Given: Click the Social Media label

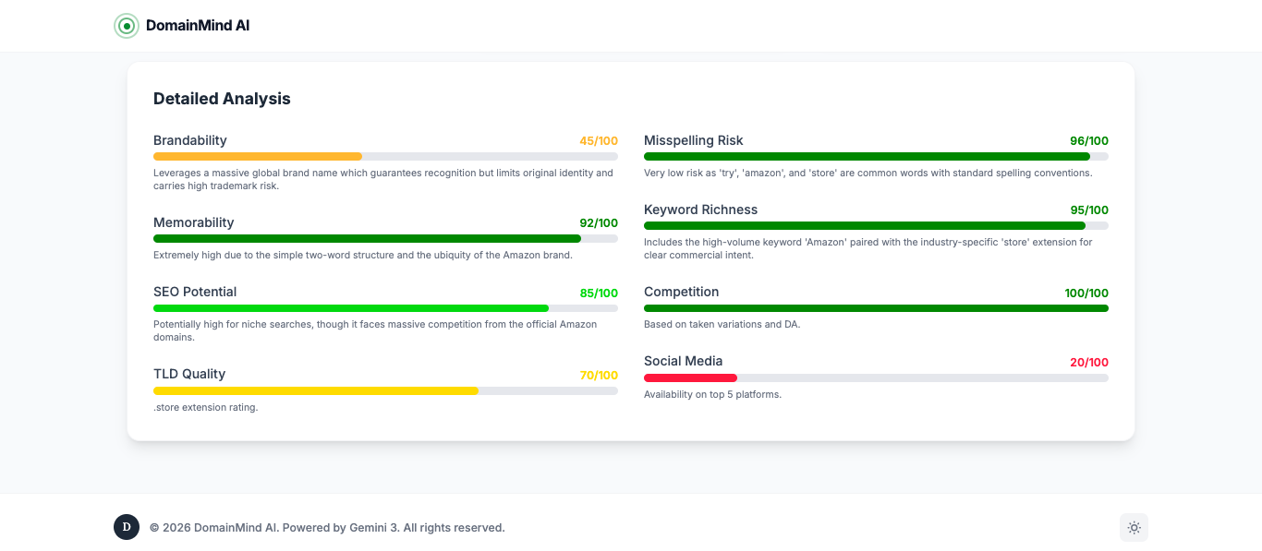Looking at the screenshot, I should pos(684,361).
